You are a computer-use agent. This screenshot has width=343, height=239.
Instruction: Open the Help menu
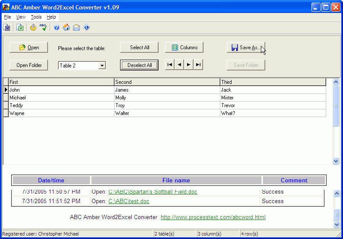pyautogui.click(x=51, y=17)
